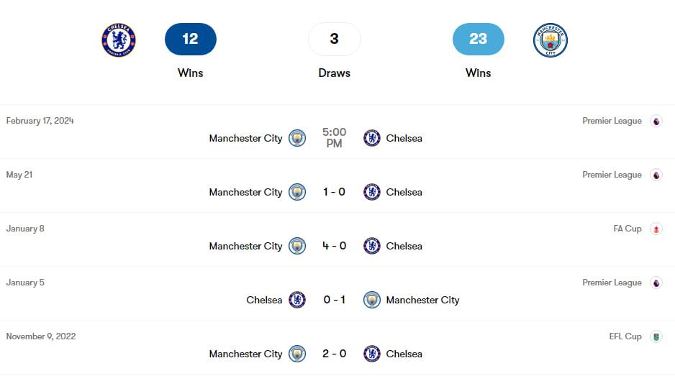Click the large Chelsea crest in header

tap(119, 40)
